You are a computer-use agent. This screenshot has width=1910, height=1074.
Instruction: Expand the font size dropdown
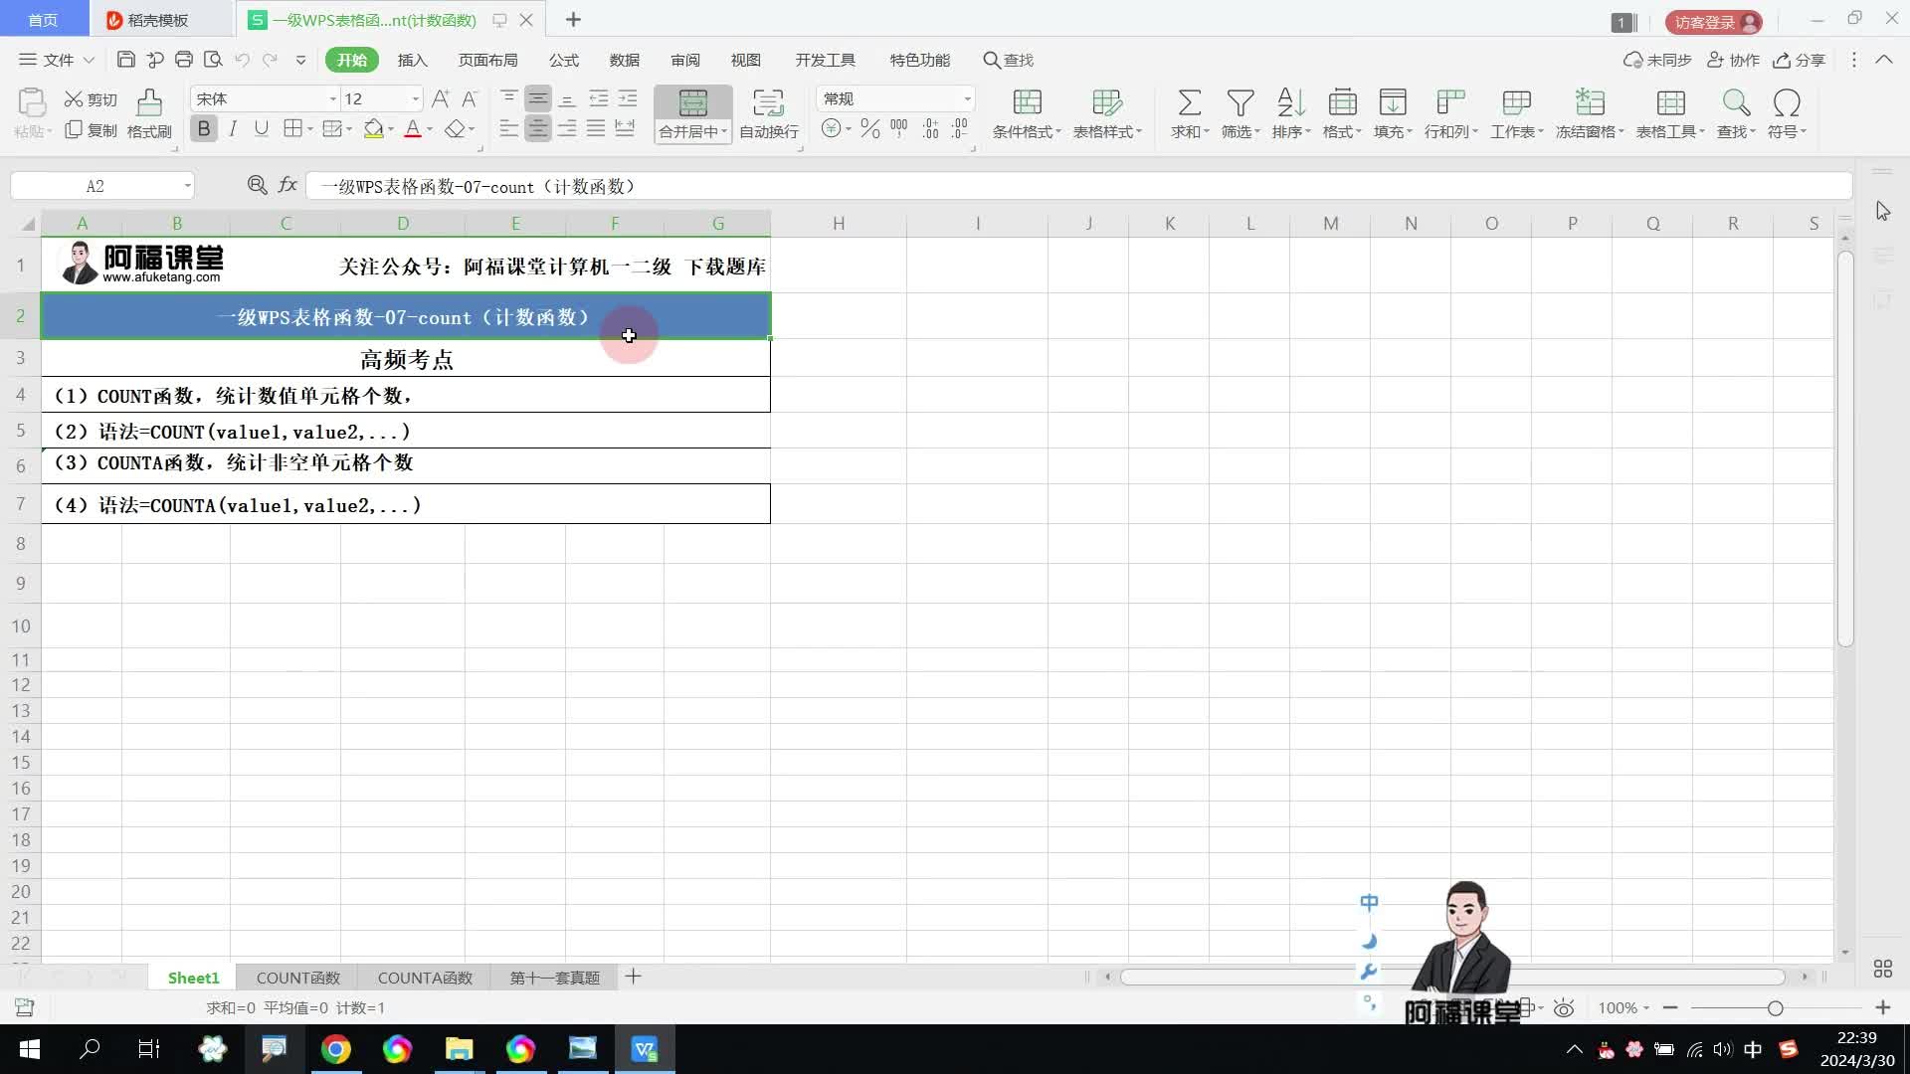tap(415, 98)
